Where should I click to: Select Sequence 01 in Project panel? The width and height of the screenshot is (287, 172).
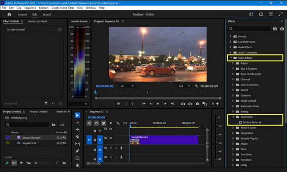click(29, 143)
